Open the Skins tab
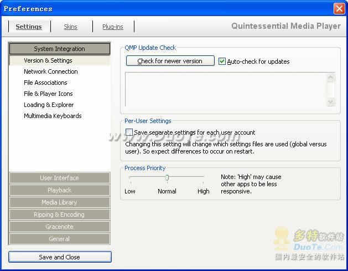The height and width of the screenshot is (271, 348). pyautogui.click(x=71, y=27)
